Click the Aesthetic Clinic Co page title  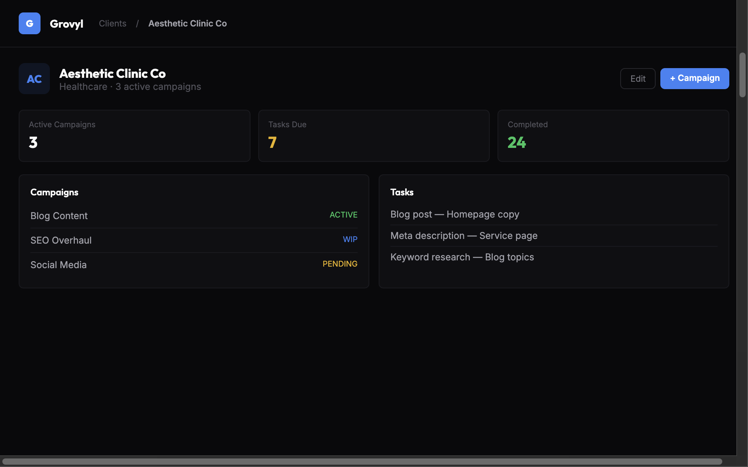tap(113, 73)
